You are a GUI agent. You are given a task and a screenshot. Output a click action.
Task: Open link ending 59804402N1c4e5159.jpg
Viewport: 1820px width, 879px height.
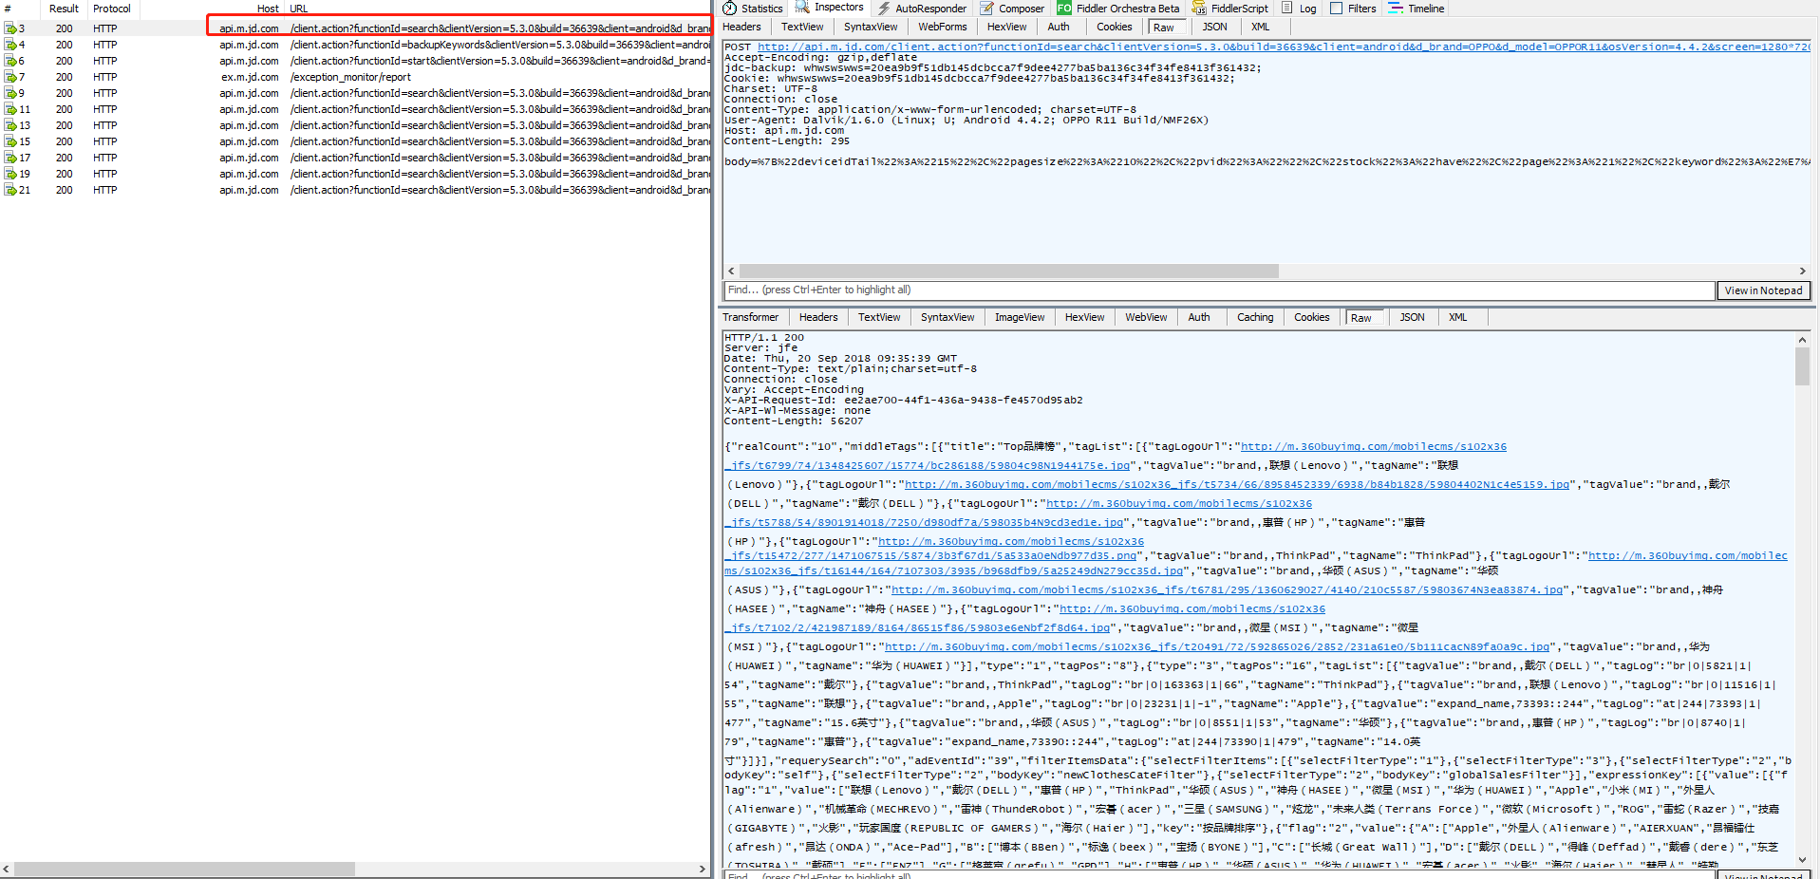point(1237,484)
